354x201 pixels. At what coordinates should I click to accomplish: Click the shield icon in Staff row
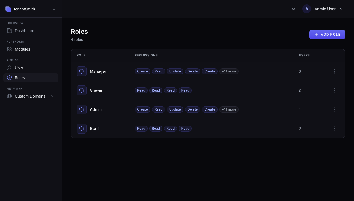pos(82,129)
